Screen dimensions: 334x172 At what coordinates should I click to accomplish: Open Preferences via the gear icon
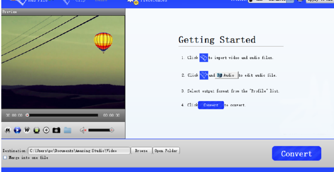click(x=133, y=1)
